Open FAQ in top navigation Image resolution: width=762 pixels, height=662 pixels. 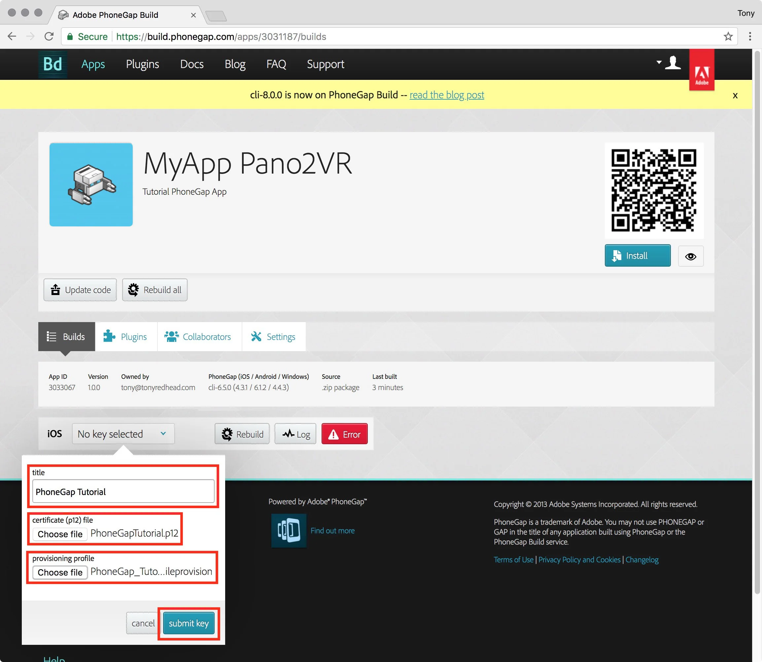[276, 64]
